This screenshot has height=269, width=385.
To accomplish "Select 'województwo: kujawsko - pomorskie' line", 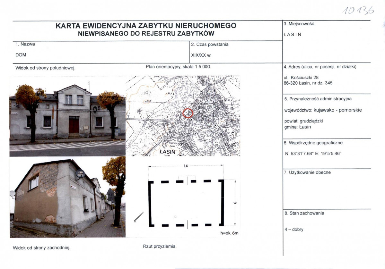I will (x=323, y=110).
